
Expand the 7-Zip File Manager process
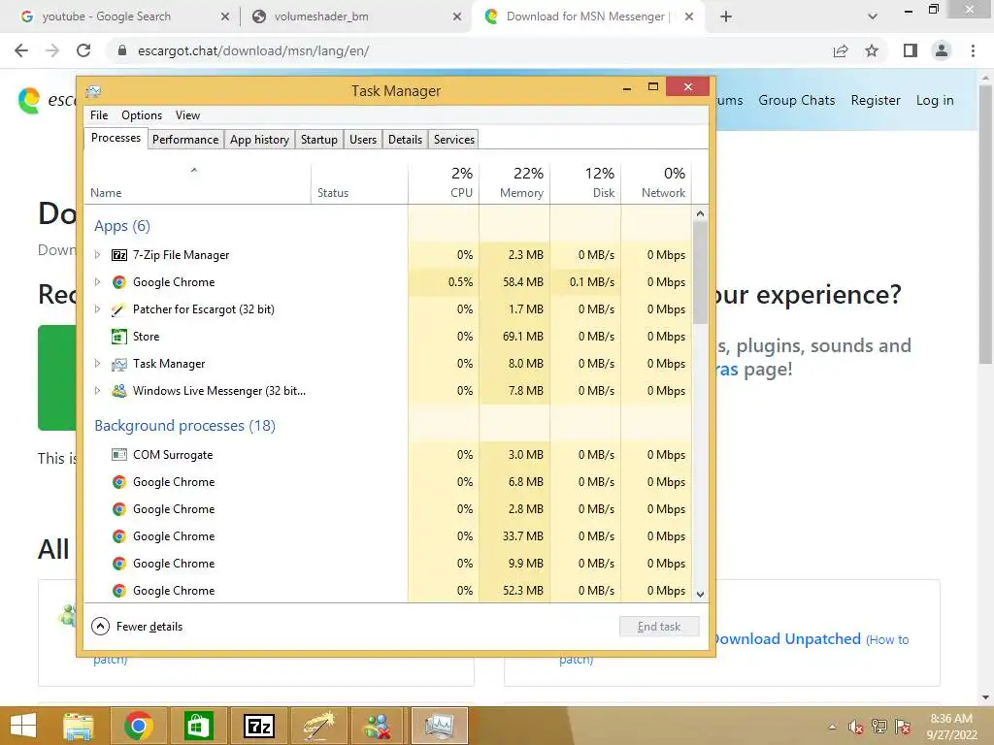(x=97, y=255)
